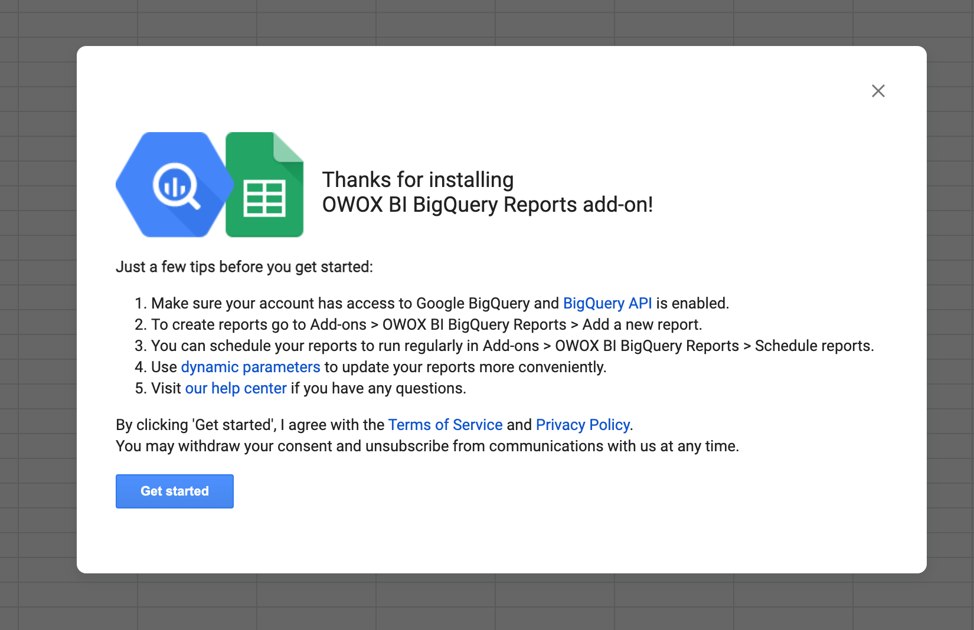Open the Terms of Service link
This screenshot has width=974, height=630.
pyautogui.click(x=445, y=425)
